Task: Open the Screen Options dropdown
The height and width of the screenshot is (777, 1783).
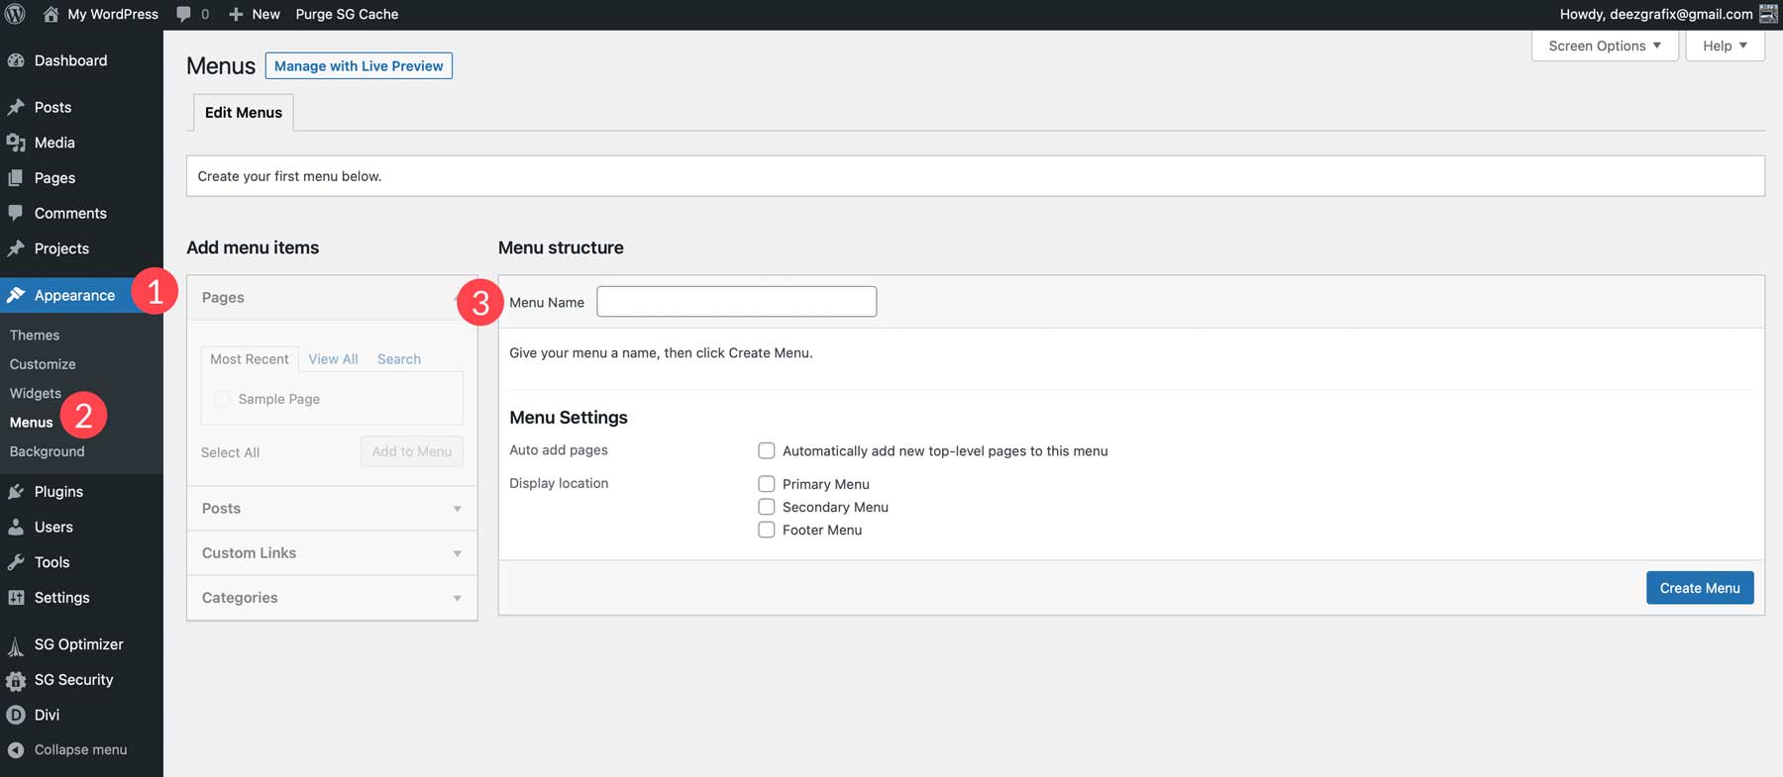Action: click(1605, 46)
